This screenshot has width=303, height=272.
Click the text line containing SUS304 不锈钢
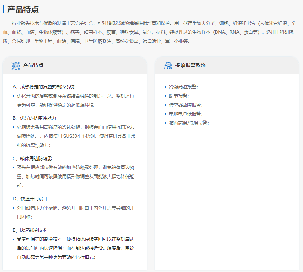(76, 136)
